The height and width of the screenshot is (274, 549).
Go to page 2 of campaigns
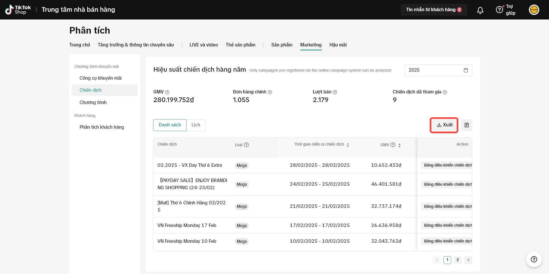pyautogui.click(x=457, y=260)
